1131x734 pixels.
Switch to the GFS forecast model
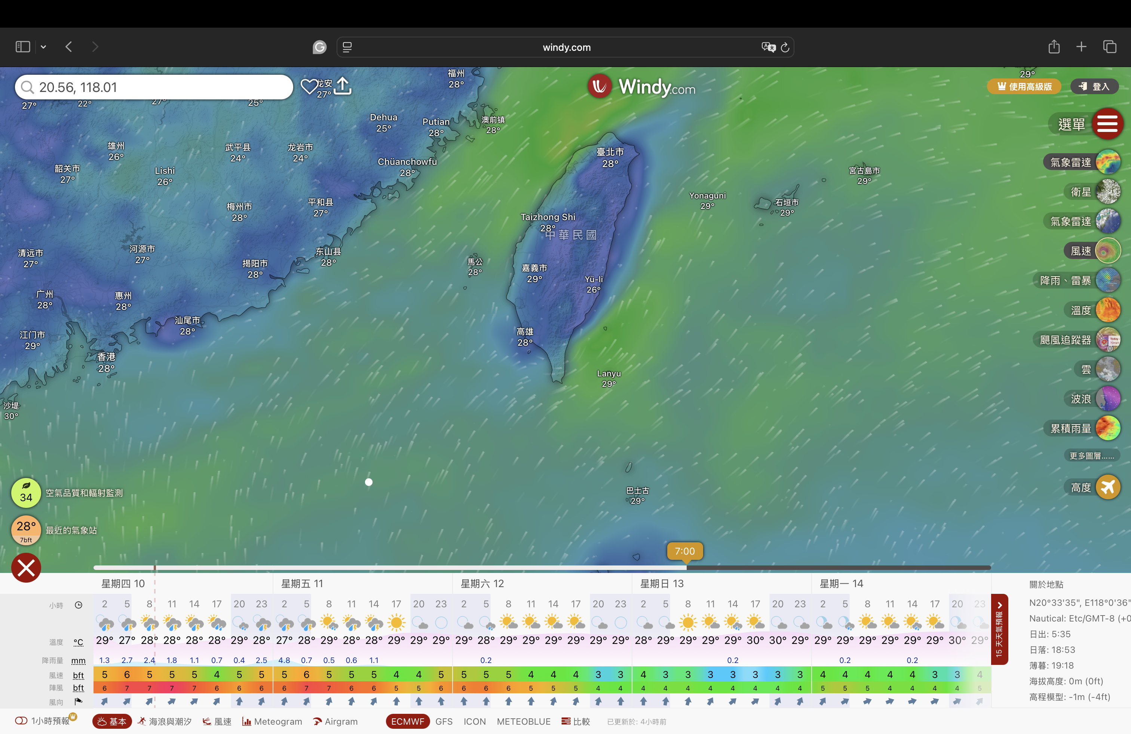(444, 721)
